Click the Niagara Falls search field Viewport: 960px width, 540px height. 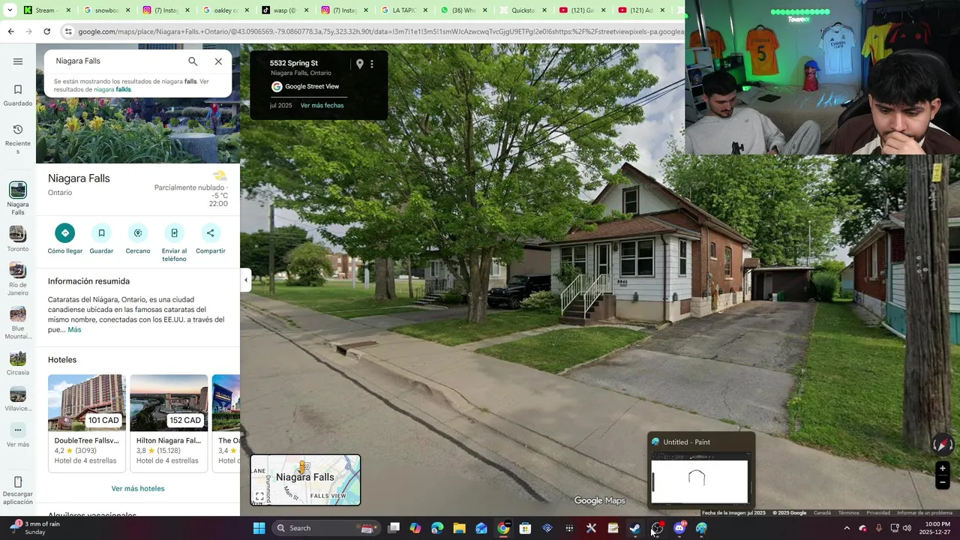[x=116, y=61]
